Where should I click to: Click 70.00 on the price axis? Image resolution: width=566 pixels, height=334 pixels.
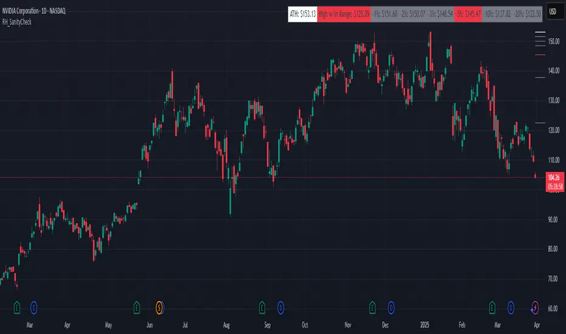pyautogui.click(x=553, y=279)
